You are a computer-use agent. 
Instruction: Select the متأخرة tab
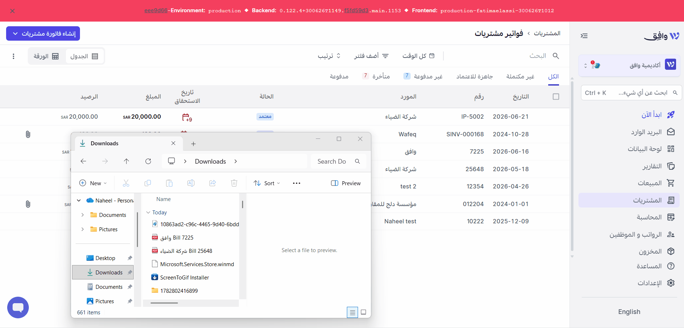click(376, 76)
